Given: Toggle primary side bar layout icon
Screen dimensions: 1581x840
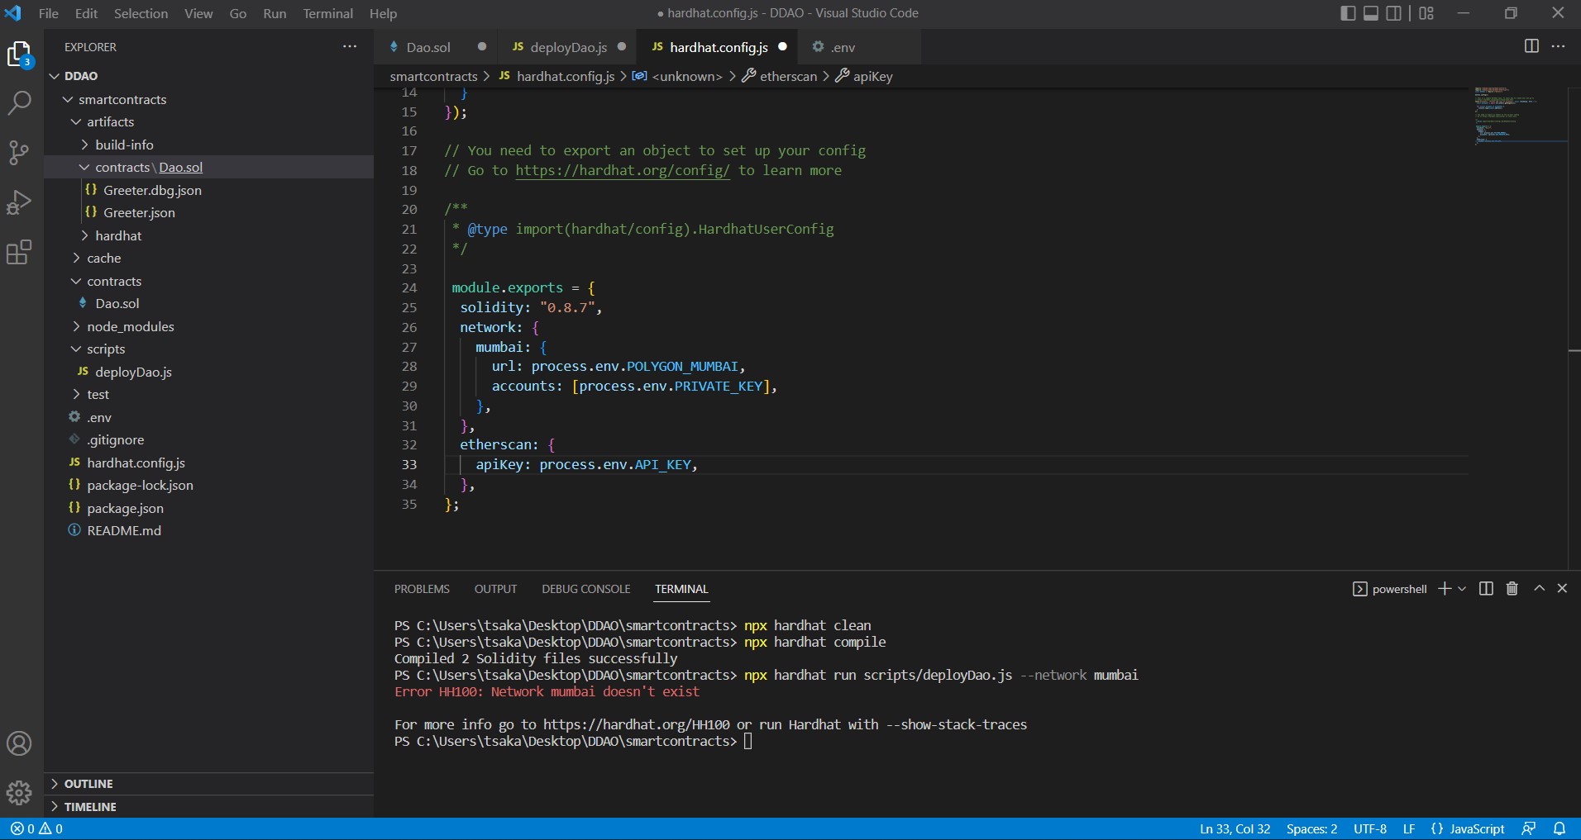Looking at the screenshot, I should pos(1348,13).
